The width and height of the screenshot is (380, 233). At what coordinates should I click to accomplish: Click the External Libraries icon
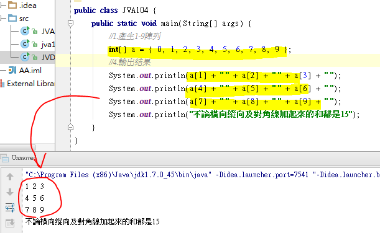tap(2, 84)
